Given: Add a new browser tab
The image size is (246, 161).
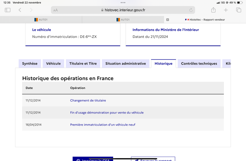Looking at the screenshot, I should [x=226, y=10].
